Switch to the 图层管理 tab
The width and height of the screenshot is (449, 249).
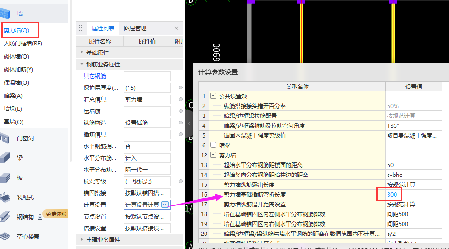pos(135,28)
